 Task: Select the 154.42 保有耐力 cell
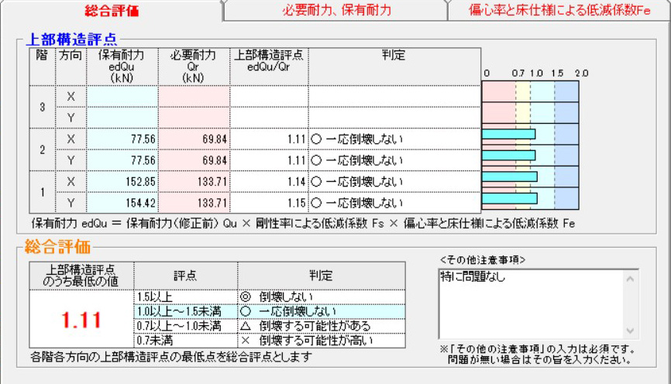pyautogui.click(x=122, y=204)
